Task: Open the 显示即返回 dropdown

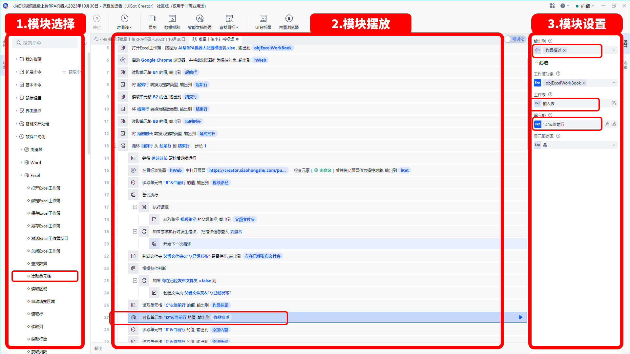Action: [x=614, y=145]
